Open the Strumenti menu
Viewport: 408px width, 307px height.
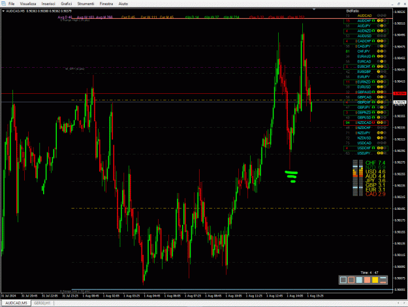click(x=86, y=4)
